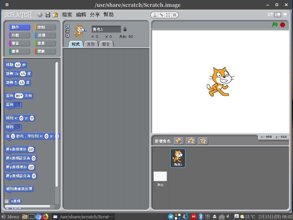
Task: Open the file manager from taskbar
Action: click(x=25, y=217)
